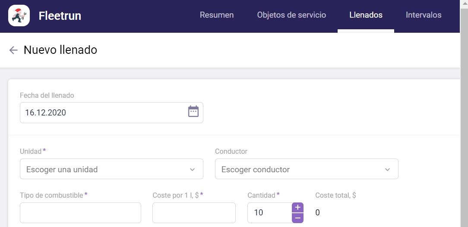Click the Fleetrun mechanic logo icon

[x=19, y=16]
